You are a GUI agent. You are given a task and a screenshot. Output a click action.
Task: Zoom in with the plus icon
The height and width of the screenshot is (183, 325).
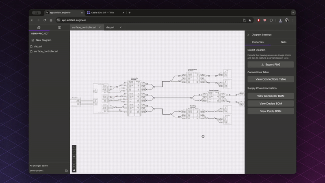click(74, 157)
